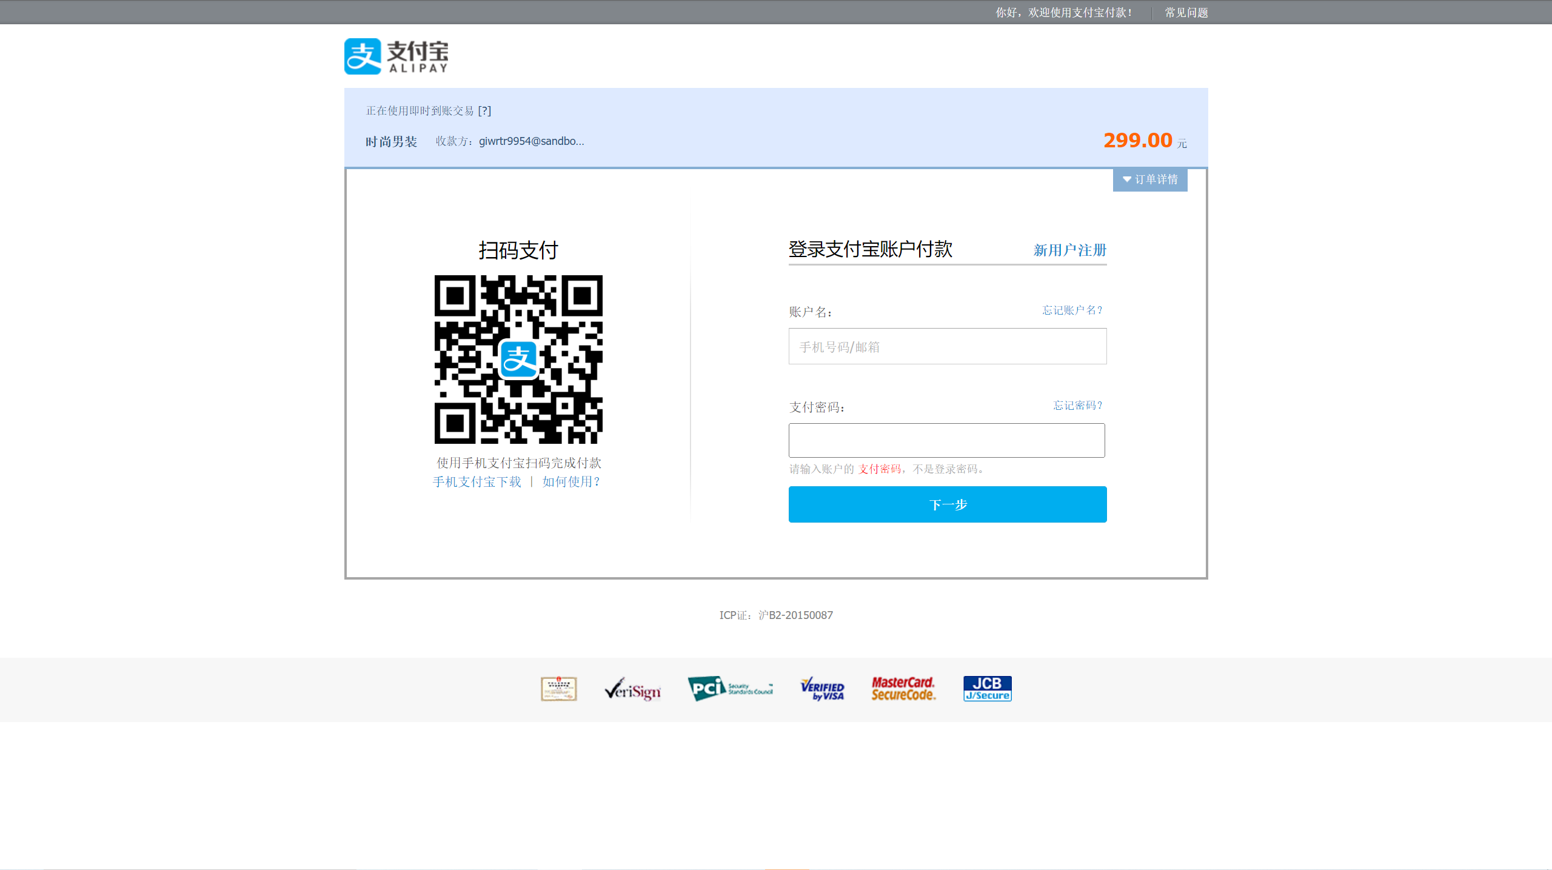
Task: Click the 如何使用? link under the QR code
Action: (570, 482)
